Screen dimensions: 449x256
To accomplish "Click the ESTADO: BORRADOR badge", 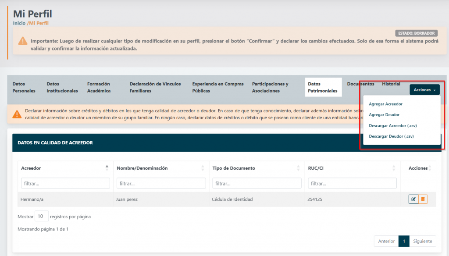I will pos(416,33).
